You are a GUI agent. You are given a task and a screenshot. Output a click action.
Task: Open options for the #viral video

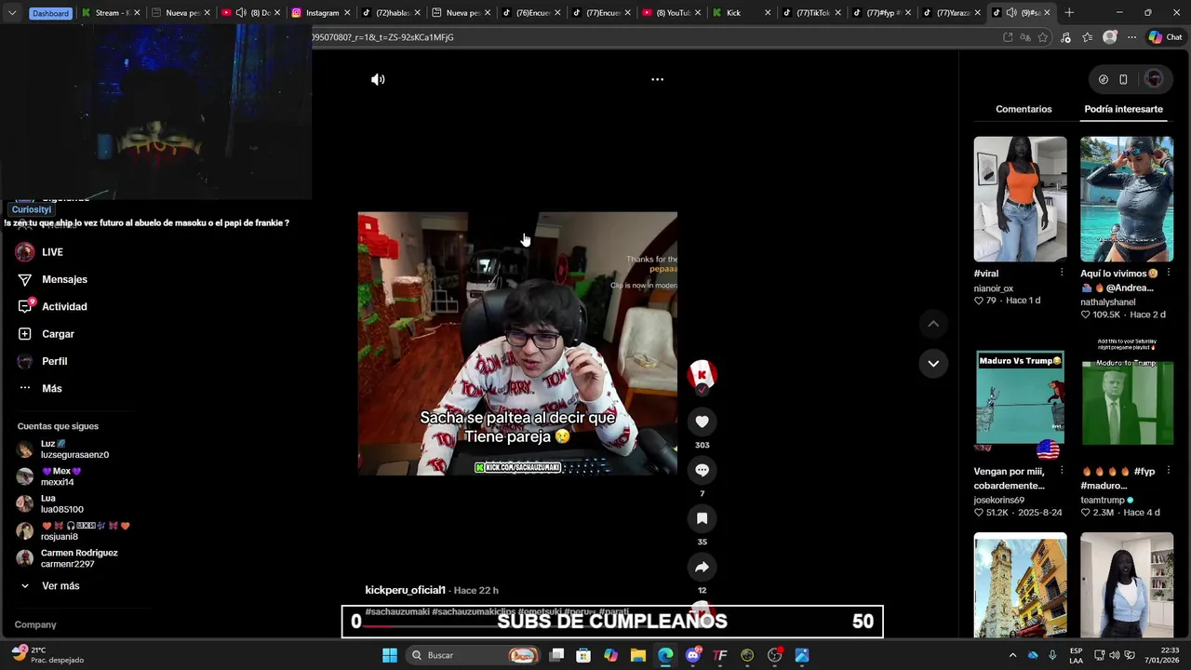coord(1062,273)
